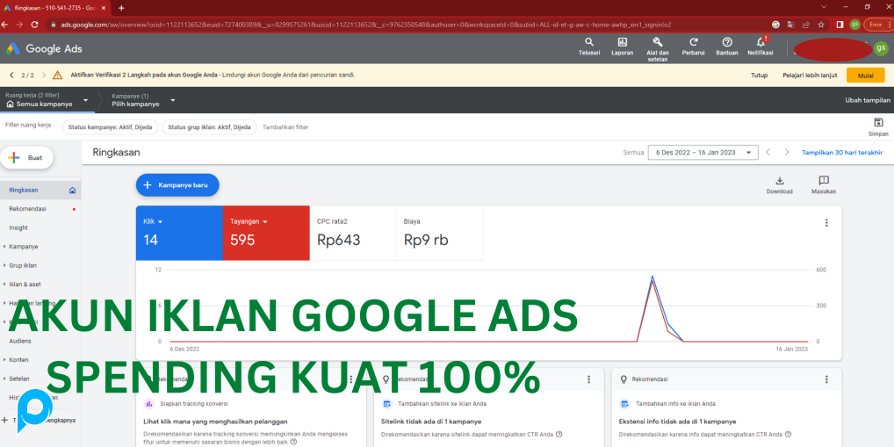Open the Telusuri search icon
This screenshot has width=894, height=447.
(588, 42)
